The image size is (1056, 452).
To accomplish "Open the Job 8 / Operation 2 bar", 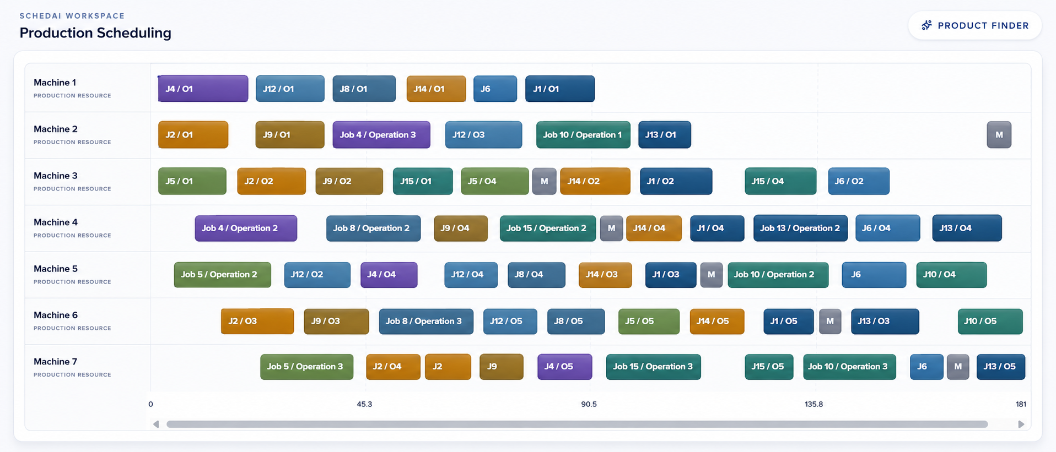I will [x=373, y=228].
